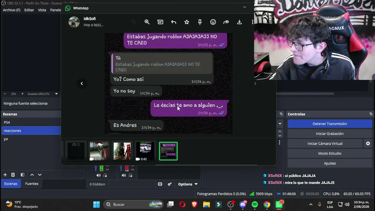The width and height of the screenshot is (375, 211).
Task: Zoom in the OBS preview with plus
Action: [x=22, y=94]
